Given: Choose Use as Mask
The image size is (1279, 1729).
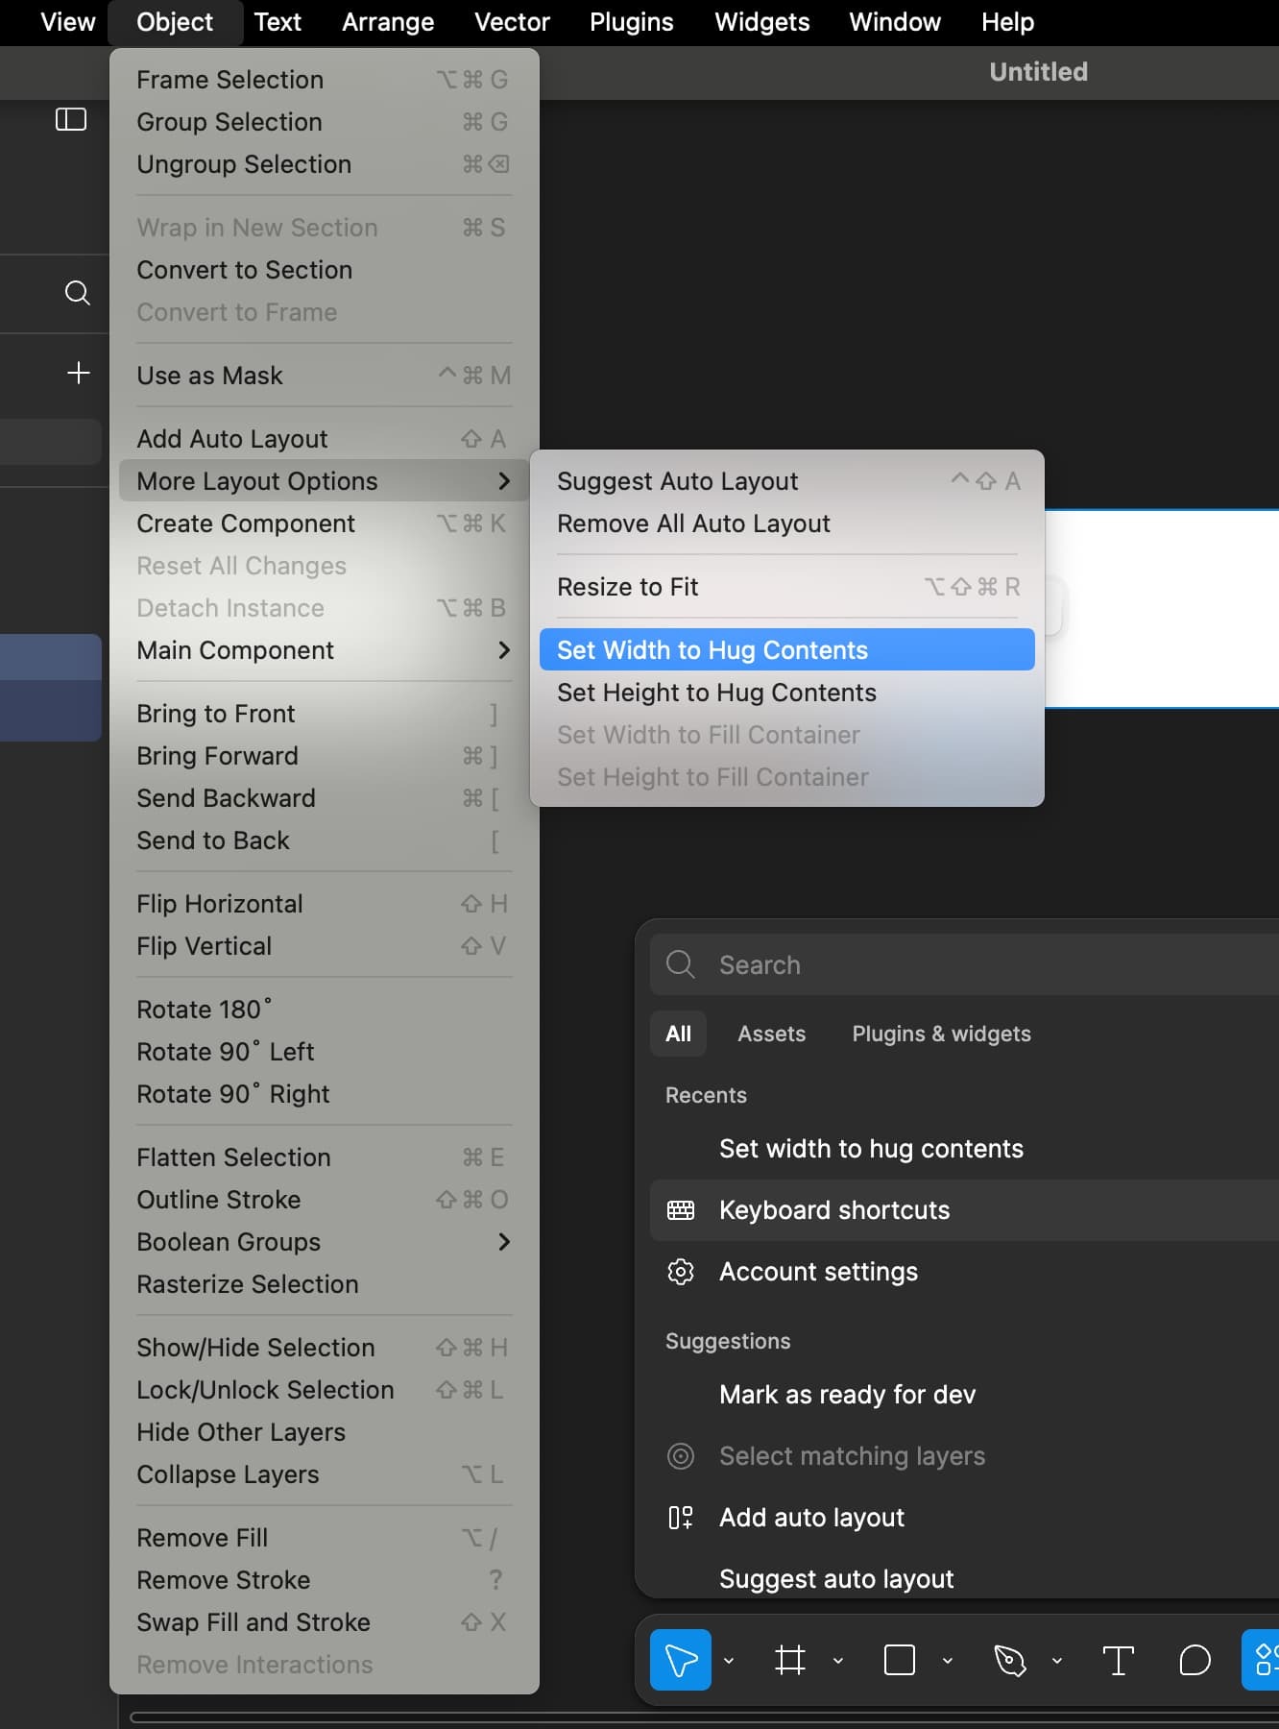Looking at the screenshot, I should [325, 376].
